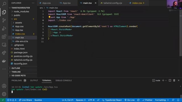Image resolution: width=182 pixels, height=102 pixels.
Task: Open package.json in the explorer
Action: (x=23, y=52)
